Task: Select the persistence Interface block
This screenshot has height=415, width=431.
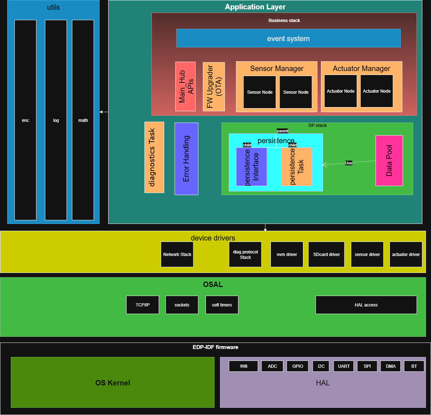Action: pos(251,167)
